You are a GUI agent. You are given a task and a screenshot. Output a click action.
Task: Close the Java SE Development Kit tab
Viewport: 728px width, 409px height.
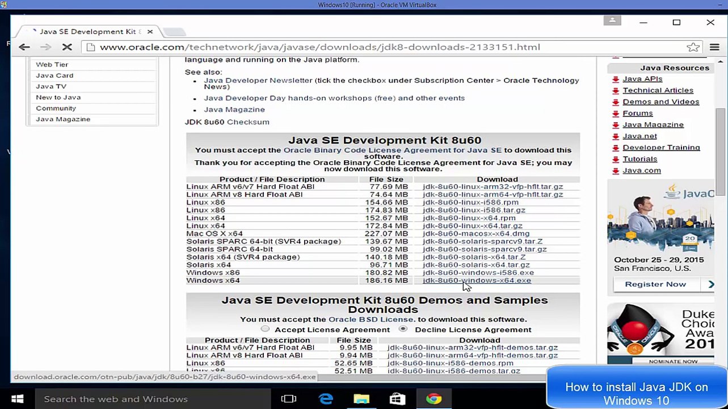point(150,32)
